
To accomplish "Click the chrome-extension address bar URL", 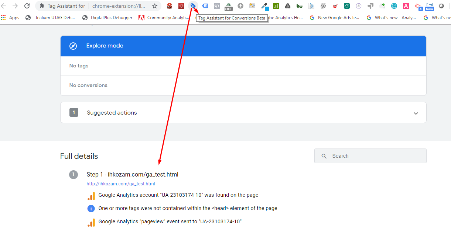I will click(x=119, y=6).
